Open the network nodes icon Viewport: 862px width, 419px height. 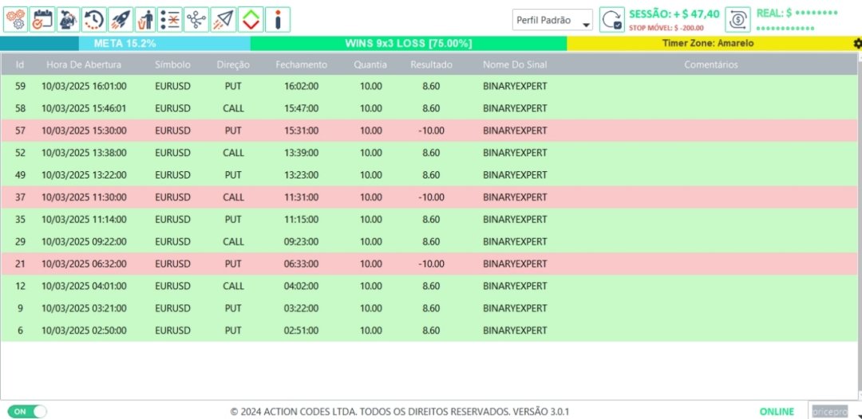point(196,20)
